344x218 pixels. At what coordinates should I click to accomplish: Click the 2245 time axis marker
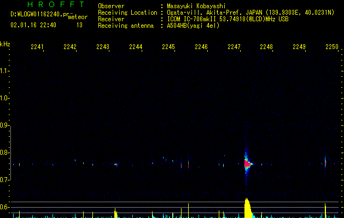point(168,47)
